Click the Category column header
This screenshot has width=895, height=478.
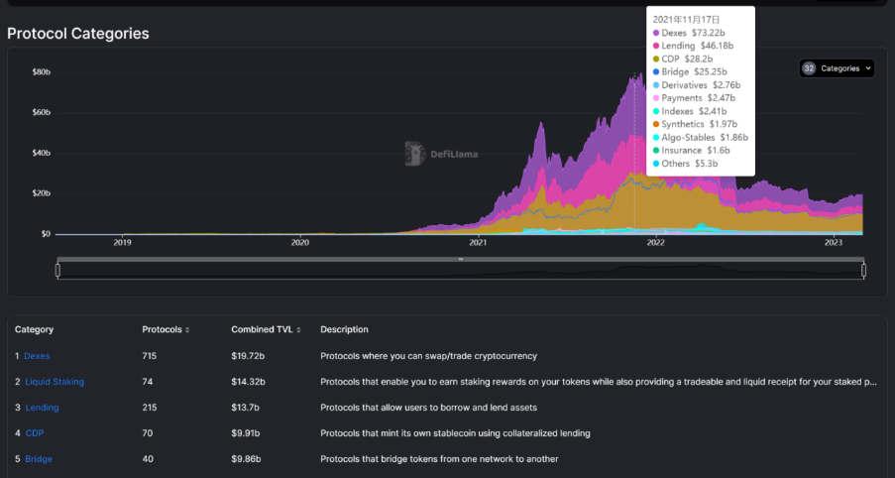[35, 329]
